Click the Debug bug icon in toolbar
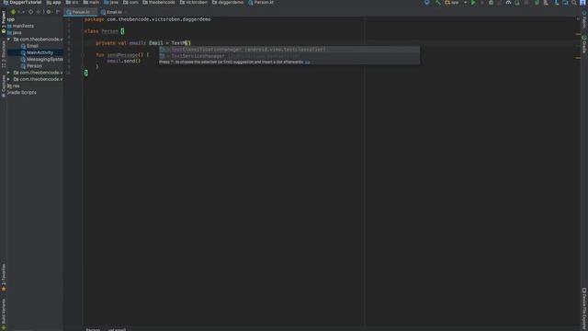Image resolution: width=588 pixels, height=331 pixels. click(491, 3)
